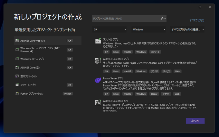Screen dimensions: 219x137
Task: Click the コンソール アプリ template icon in results list
Action: [x=98, y=41]
